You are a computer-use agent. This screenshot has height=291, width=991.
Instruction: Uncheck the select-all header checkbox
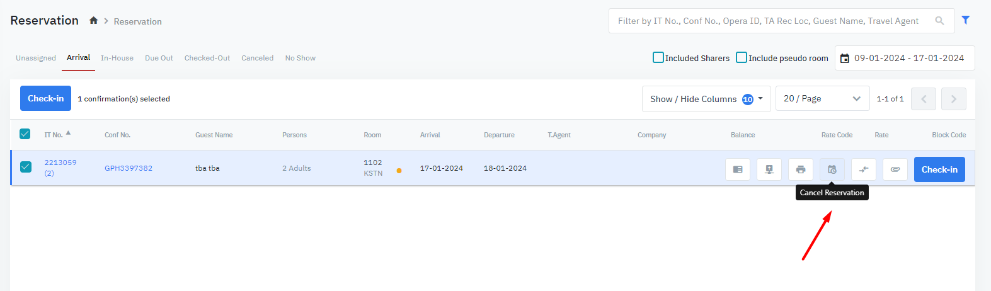pyautogui.click(x=25, y=134)
